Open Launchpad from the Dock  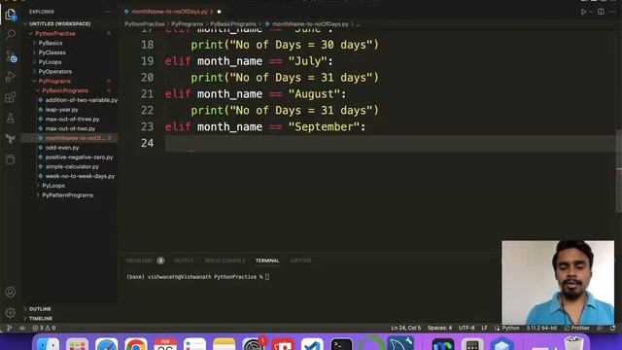click(78, 343)
